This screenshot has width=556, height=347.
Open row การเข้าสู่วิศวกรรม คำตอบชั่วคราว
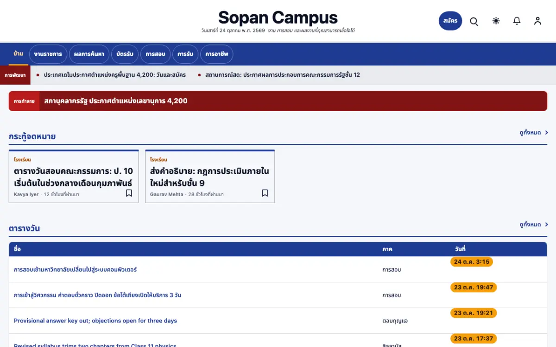[x=97, y=295]
